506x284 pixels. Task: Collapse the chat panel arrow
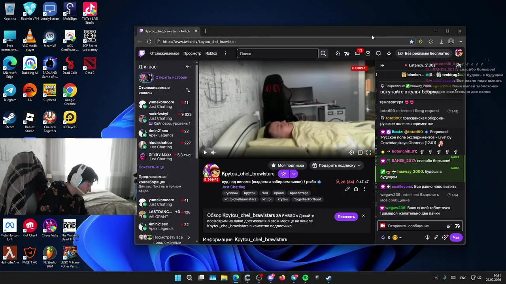(x=382, y=65)
